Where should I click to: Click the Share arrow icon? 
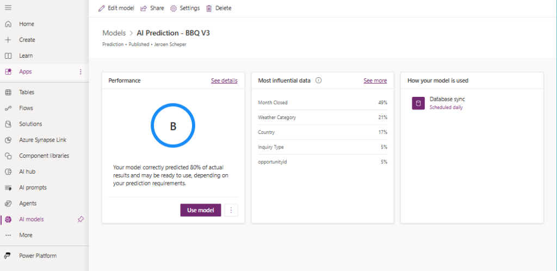pyautogui.click(x=144, y=8)
